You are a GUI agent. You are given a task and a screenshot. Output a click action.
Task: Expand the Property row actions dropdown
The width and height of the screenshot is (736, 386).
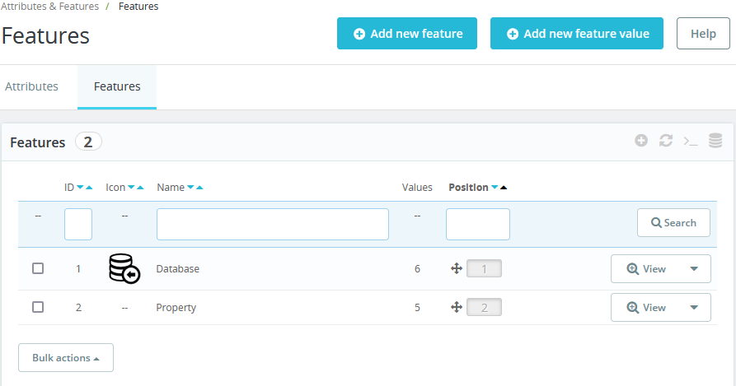694,307
